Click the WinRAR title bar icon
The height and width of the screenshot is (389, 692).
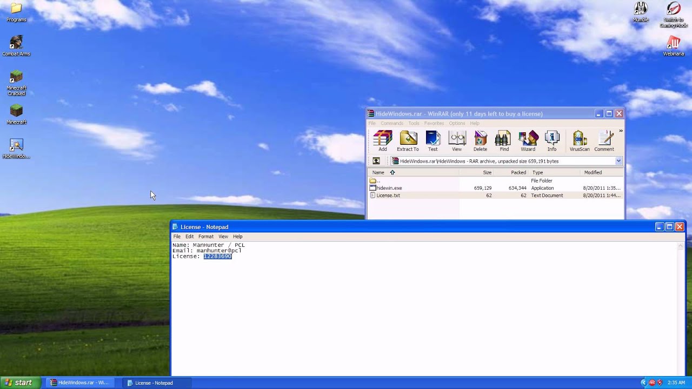tap(371, 113)
